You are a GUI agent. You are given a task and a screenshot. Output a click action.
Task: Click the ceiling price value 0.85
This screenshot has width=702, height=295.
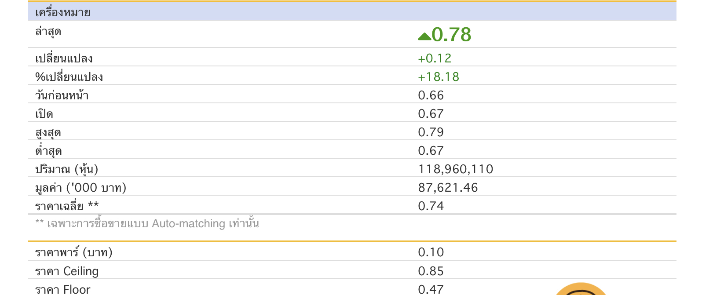pos(431,271)
